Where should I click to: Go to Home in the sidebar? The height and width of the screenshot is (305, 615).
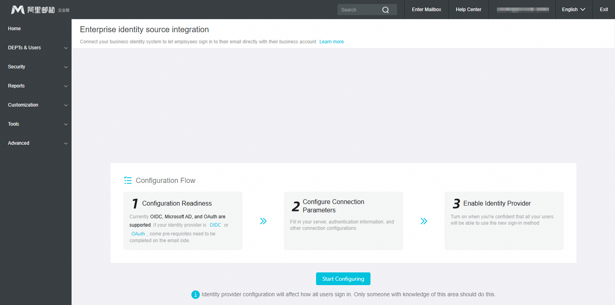tap(14, 29)
